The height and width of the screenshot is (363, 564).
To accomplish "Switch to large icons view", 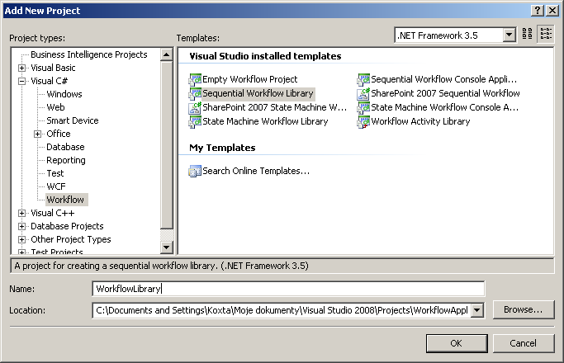I will pyautogui.click(x=528, y=34).
